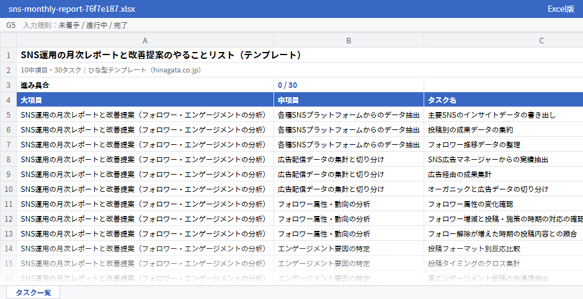
Task: Click subtitle cell 10中項目・30タスク｜ひな型テンプレート
Action: click(300, 70)
